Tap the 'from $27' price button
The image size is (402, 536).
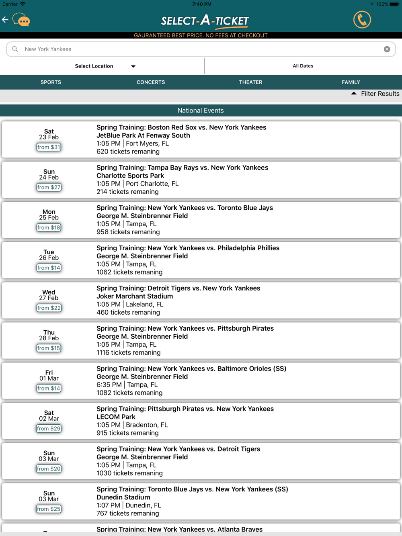[x=49, y=187]
